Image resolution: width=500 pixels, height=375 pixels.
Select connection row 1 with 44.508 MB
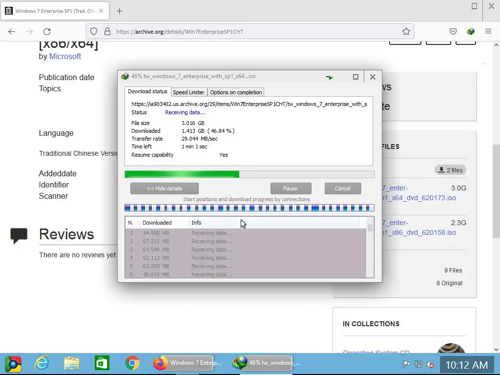[246, 233]
